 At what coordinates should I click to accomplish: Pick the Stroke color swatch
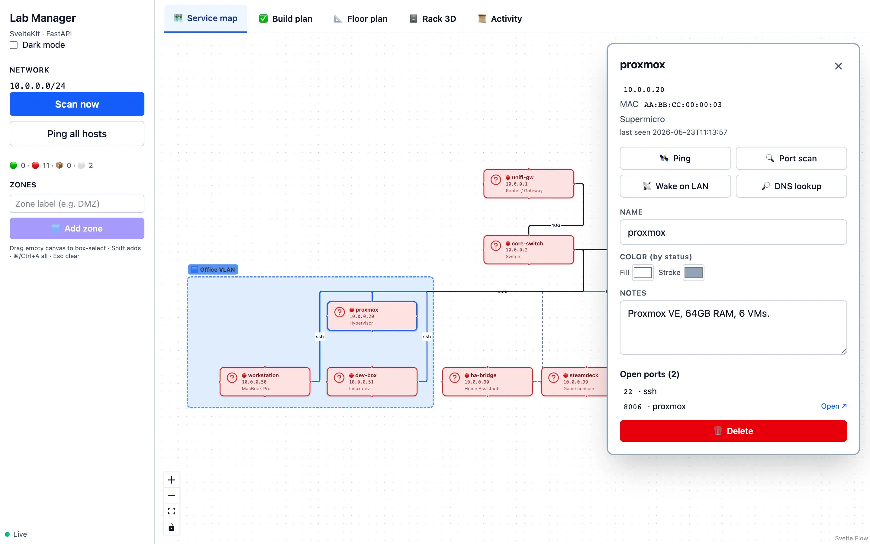[x=694, y=272]
